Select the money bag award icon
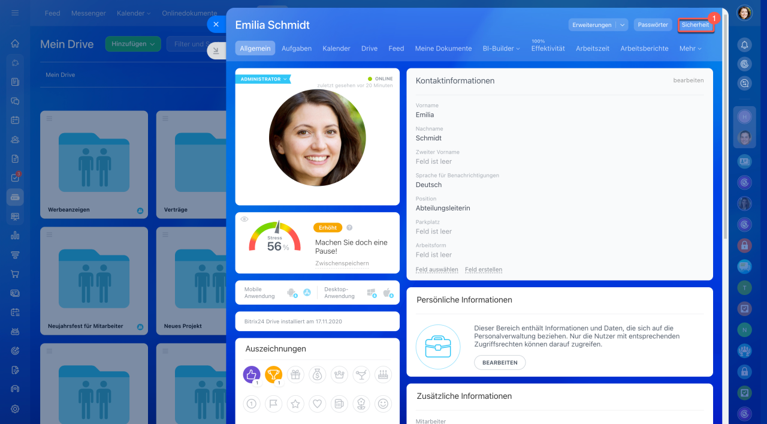 point(318,375)
